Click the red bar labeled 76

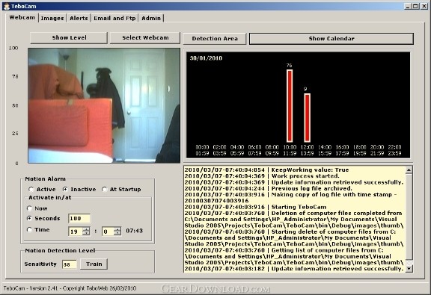(x=290, y=106)
